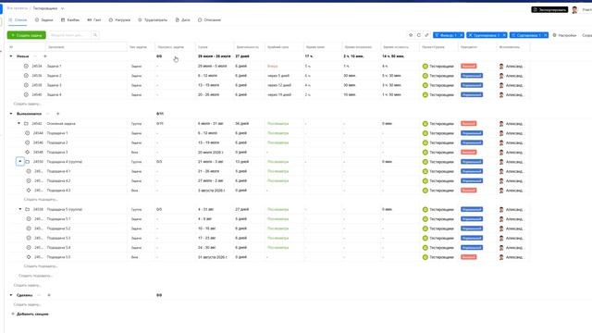Viewport: 592px width, 333px height.
Task: Click the create-task placeholder under Задача 4
Action: 27,104
